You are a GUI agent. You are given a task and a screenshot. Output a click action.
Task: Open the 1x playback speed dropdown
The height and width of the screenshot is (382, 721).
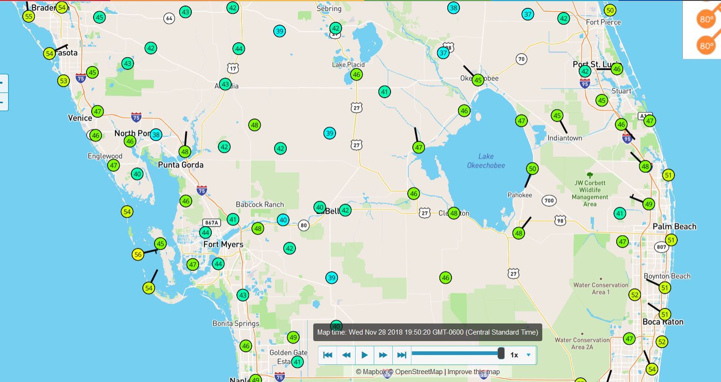point(521,355)
